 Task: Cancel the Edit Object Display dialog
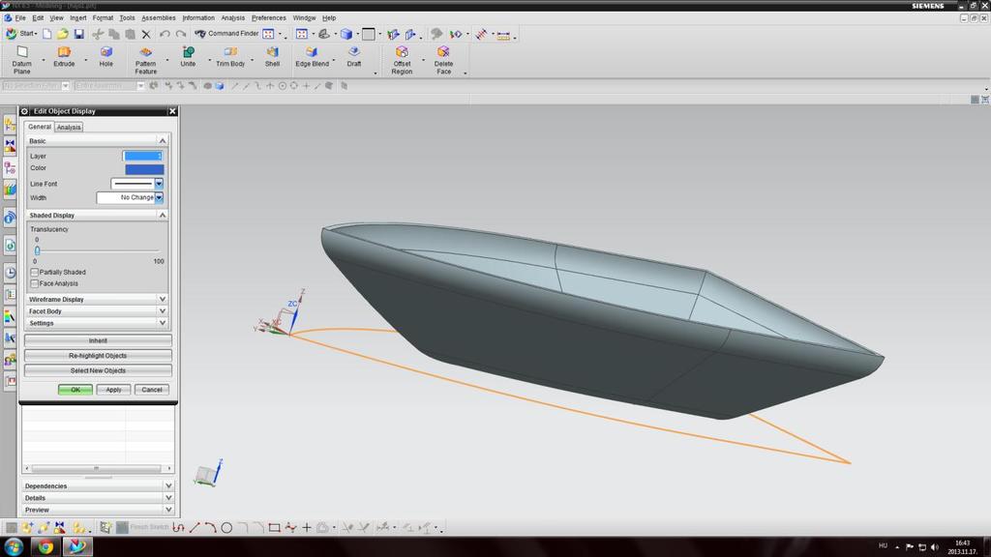point(152,390)
